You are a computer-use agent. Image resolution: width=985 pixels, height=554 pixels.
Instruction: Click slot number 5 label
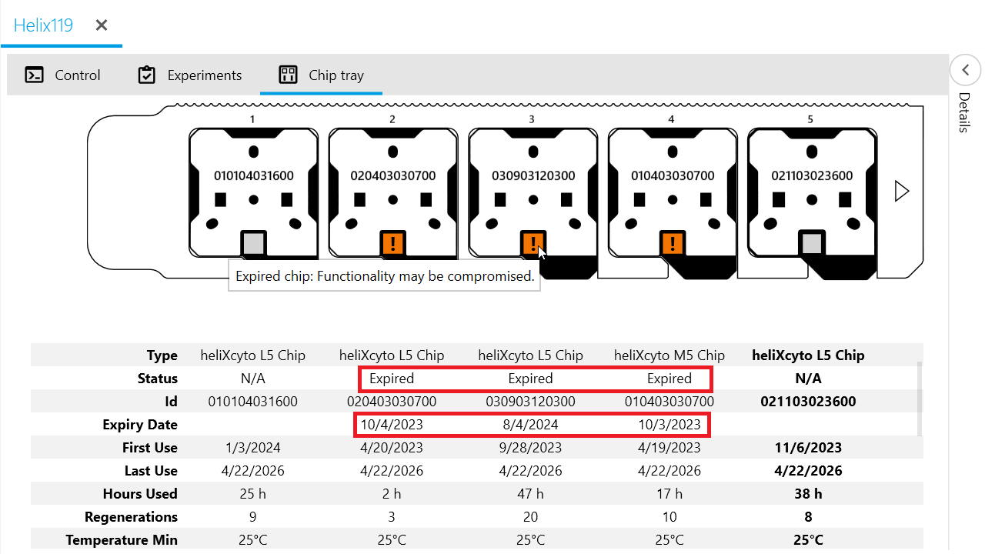(810, 119)
